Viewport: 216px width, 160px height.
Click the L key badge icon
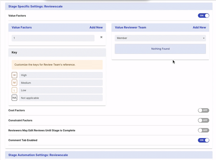[x=14, y=90]
